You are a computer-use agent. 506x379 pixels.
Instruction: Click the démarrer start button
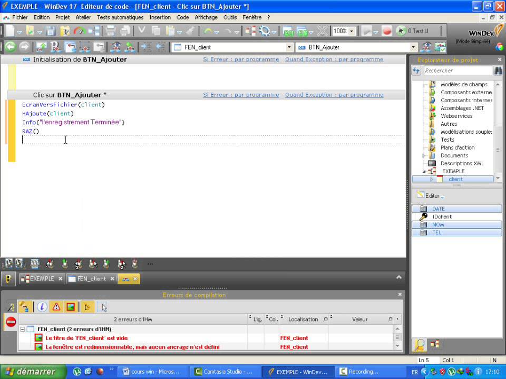pyautogui.click(x=33, y=372)
